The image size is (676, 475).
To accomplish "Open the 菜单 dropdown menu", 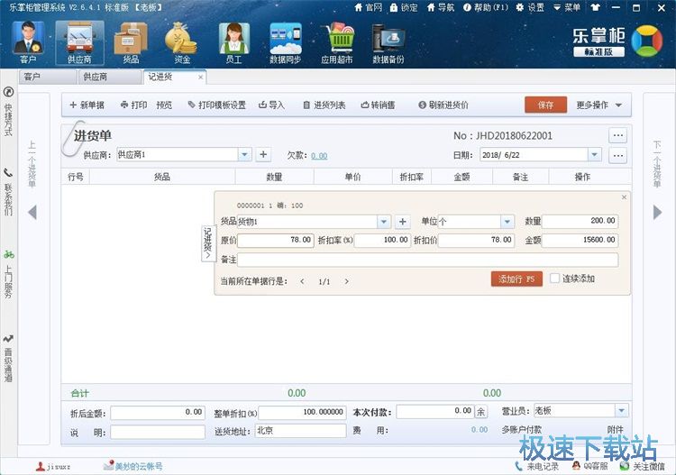I will tap(567, 7).
